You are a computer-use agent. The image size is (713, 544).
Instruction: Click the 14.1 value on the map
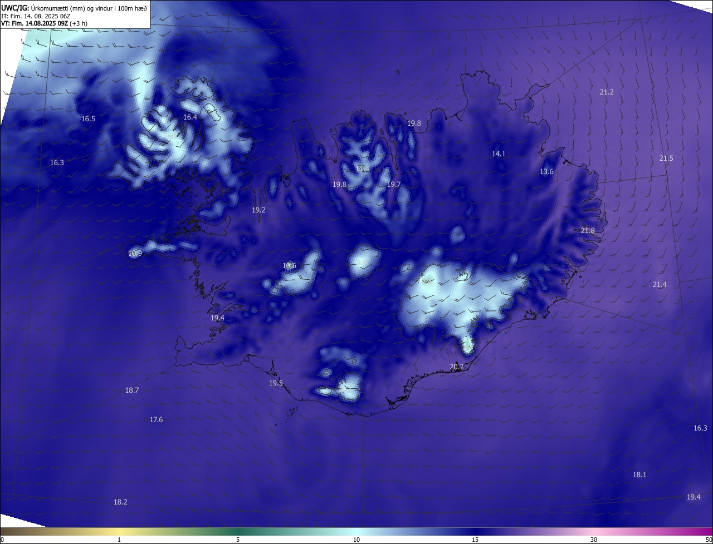499,154
